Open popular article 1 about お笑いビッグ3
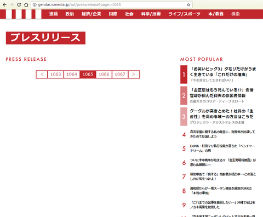This screenshot has width=263, height=217. 223,72
